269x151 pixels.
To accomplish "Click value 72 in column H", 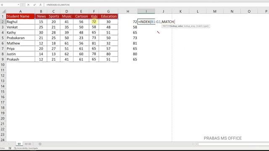I will click(128, 22).
